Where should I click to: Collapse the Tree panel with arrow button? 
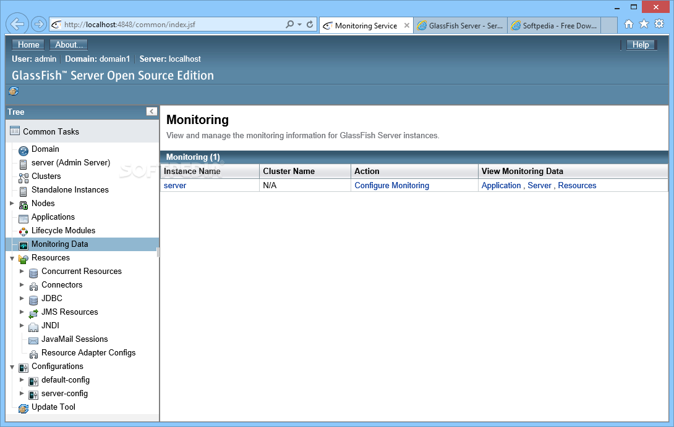point(151,112)
